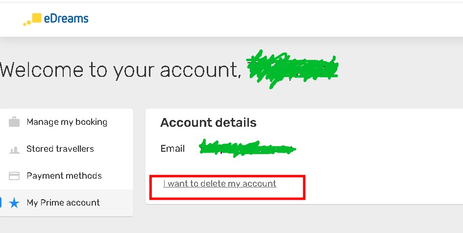The height and width of the screenshot is (233, 463).
Task: Click the briefcase icon for Manage my booking
Action: (14, 122)
